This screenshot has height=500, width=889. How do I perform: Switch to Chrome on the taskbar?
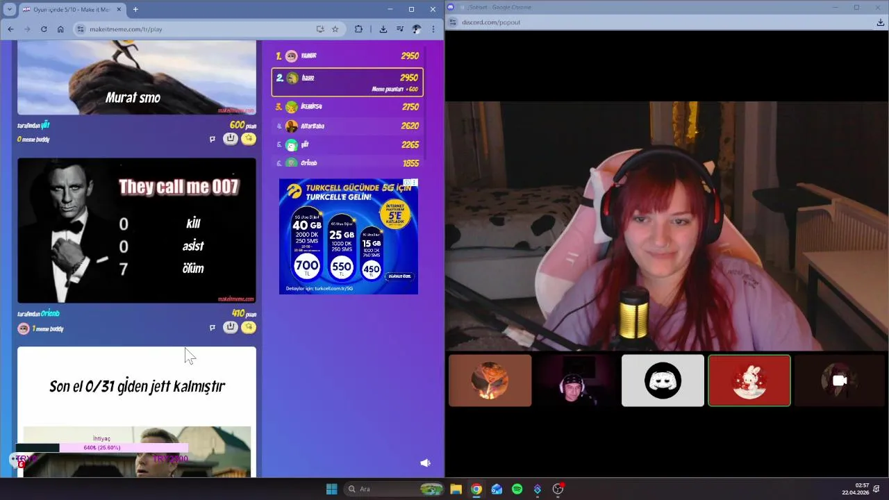(476, 489)
